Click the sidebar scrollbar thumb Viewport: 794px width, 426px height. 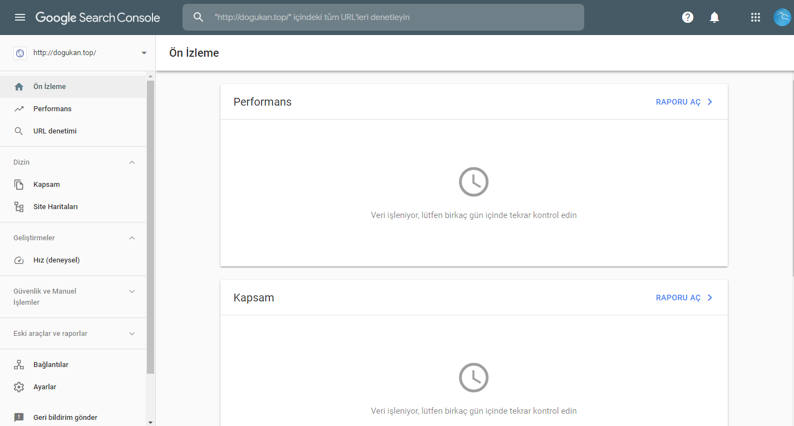[150, 227]
